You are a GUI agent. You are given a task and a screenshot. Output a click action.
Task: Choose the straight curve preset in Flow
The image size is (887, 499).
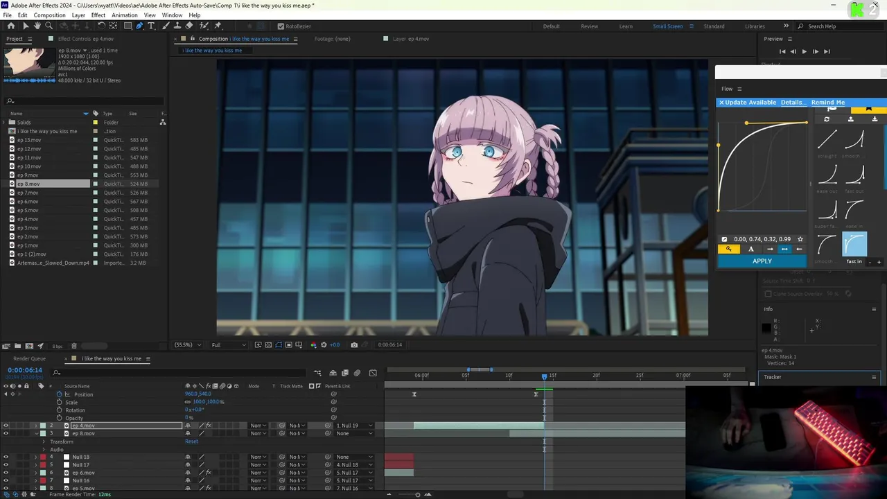[827, 140]
